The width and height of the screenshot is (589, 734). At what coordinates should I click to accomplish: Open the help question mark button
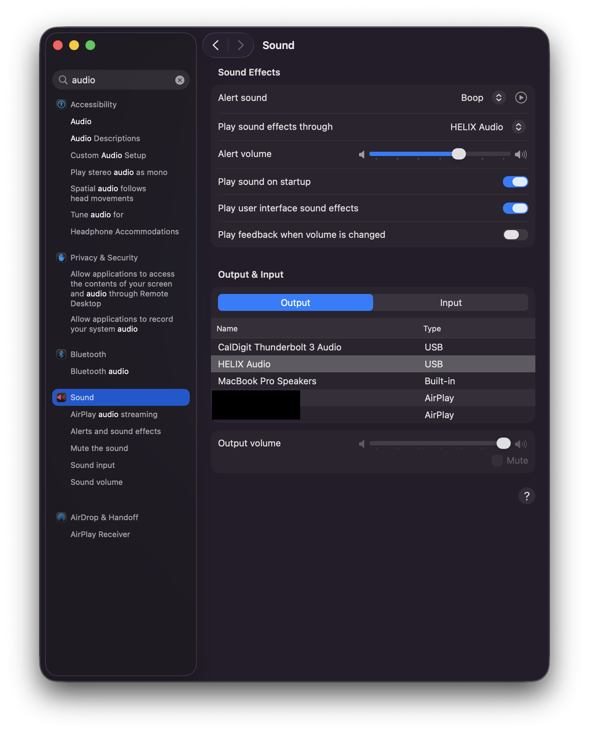point(527,496)
